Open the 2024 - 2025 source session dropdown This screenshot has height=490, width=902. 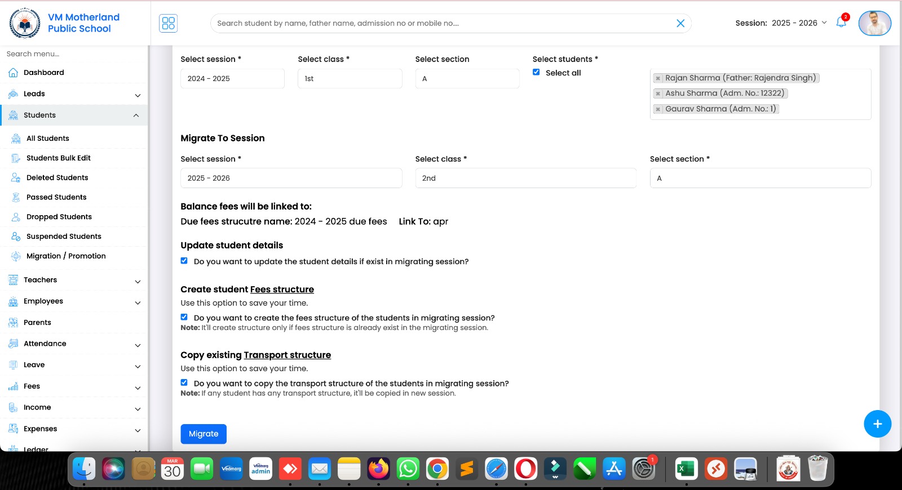point(232,79)
